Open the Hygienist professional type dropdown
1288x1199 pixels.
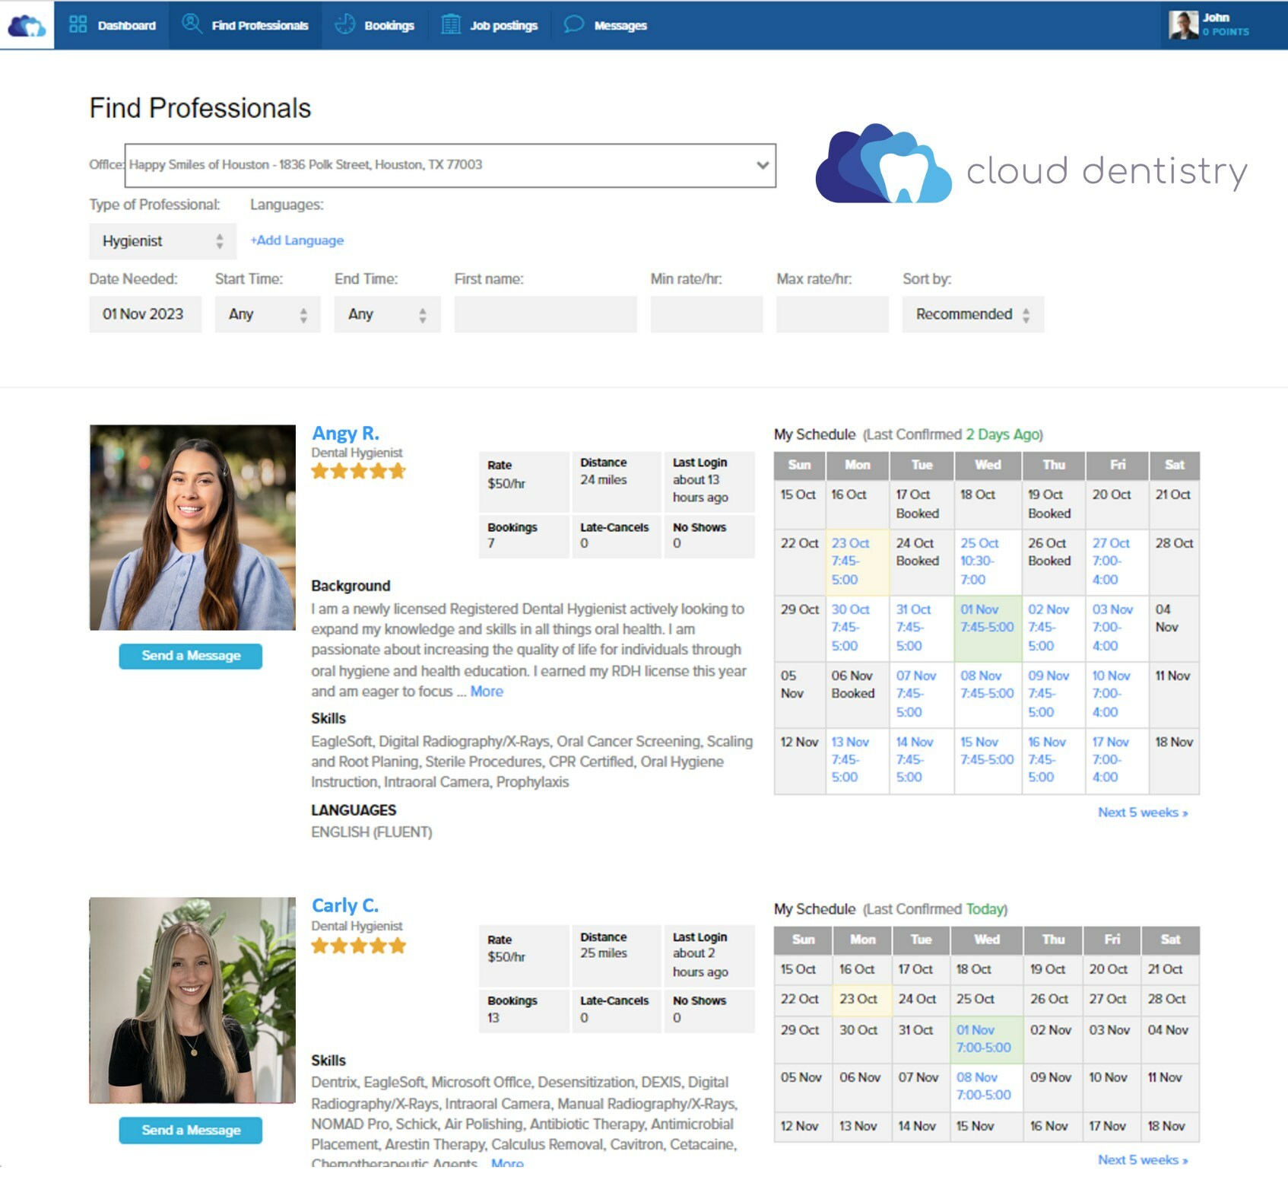tap(163, 241)
